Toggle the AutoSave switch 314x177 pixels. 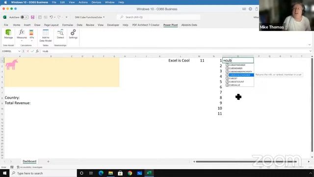[x=25, y=17]
